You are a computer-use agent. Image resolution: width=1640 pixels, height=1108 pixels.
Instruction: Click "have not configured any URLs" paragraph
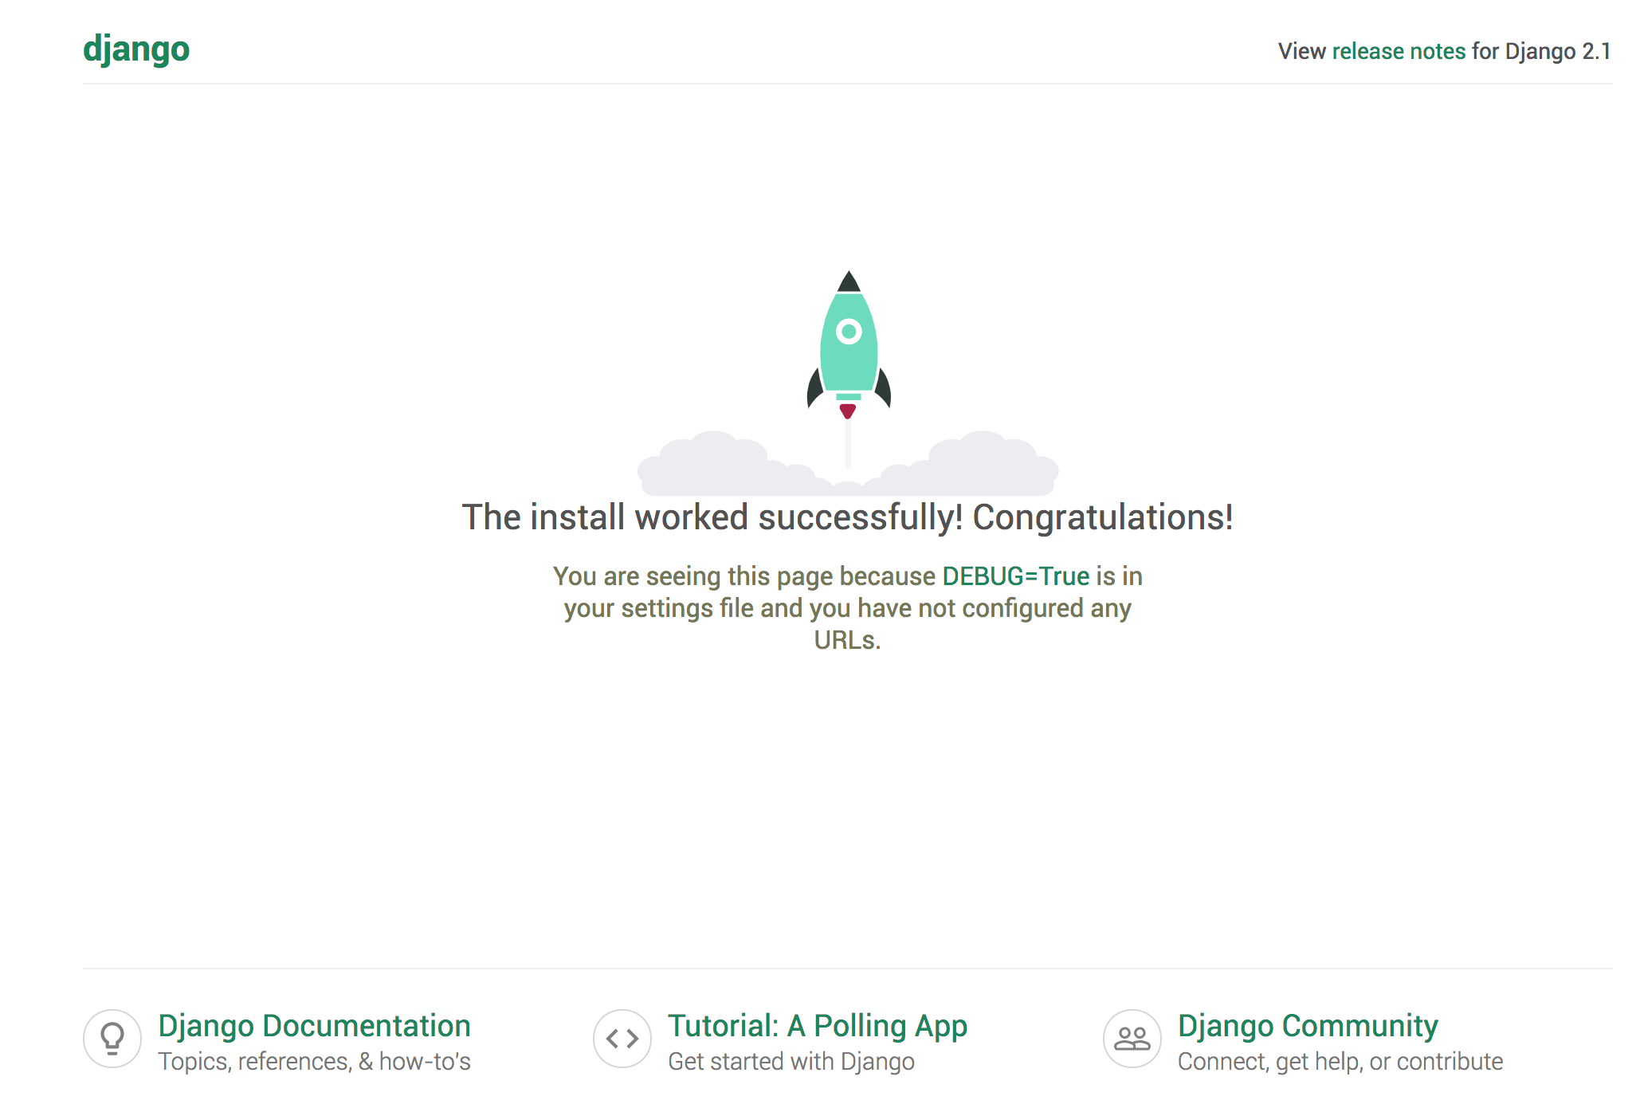pyautogui.click(x=847, y=609)
